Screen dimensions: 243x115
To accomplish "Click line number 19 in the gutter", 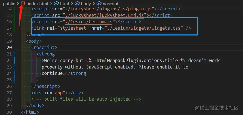I will click(9, 41).
